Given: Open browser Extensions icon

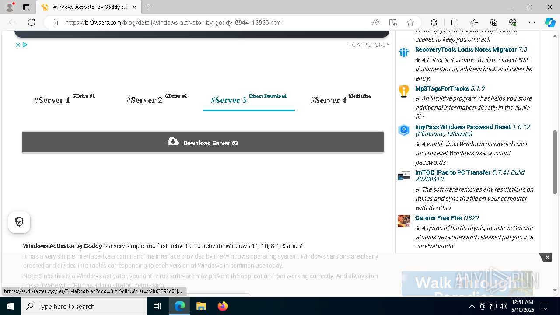Looking at the screenshot, I should [434, 22].
